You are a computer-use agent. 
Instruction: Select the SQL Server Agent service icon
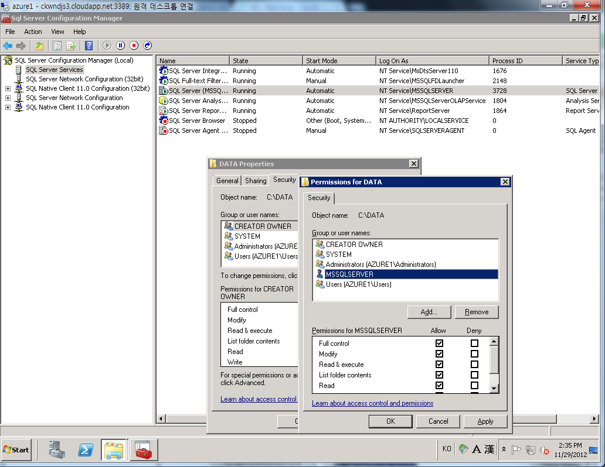(164, 131)
